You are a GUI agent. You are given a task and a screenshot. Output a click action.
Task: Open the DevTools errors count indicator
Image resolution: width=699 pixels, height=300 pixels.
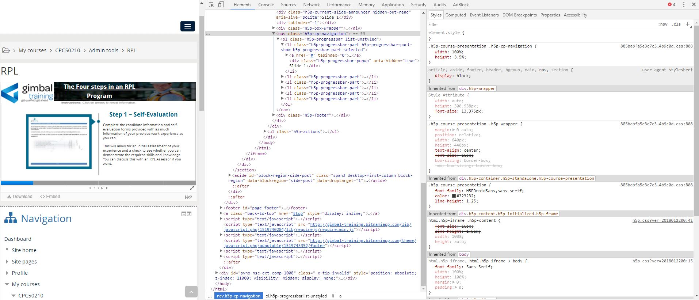[671, 5]
